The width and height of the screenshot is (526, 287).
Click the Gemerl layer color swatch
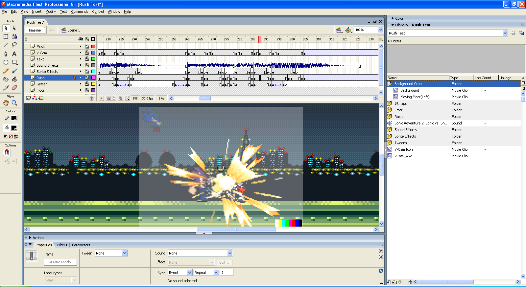click(x=93, y=84)
